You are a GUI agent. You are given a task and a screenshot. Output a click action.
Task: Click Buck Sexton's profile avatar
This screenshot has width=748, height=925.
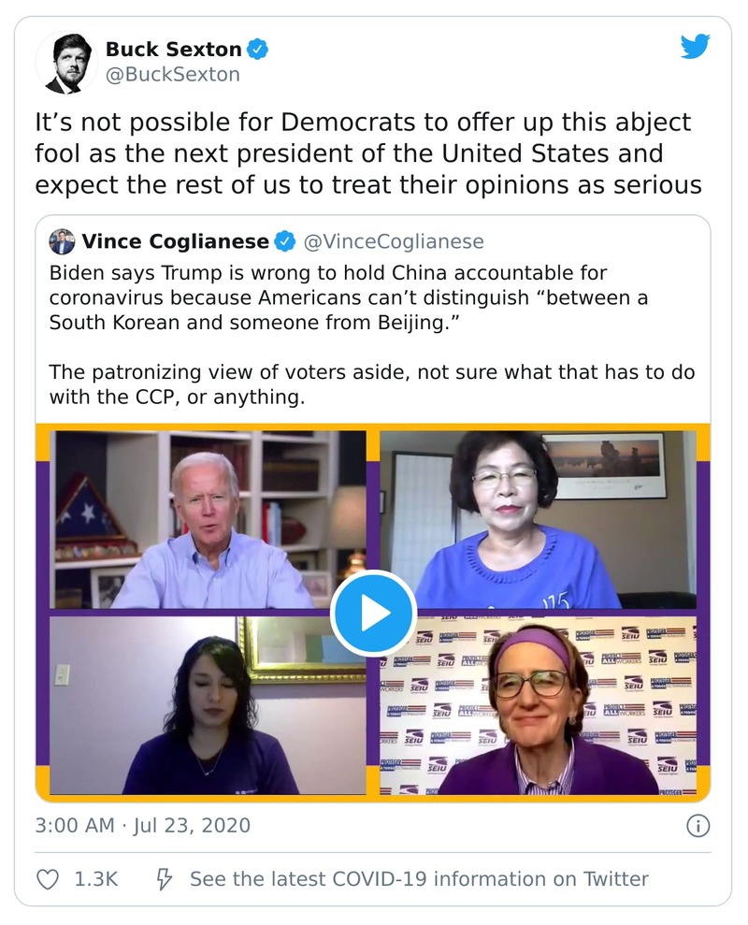pyautogui.click(x=66, y=63)
